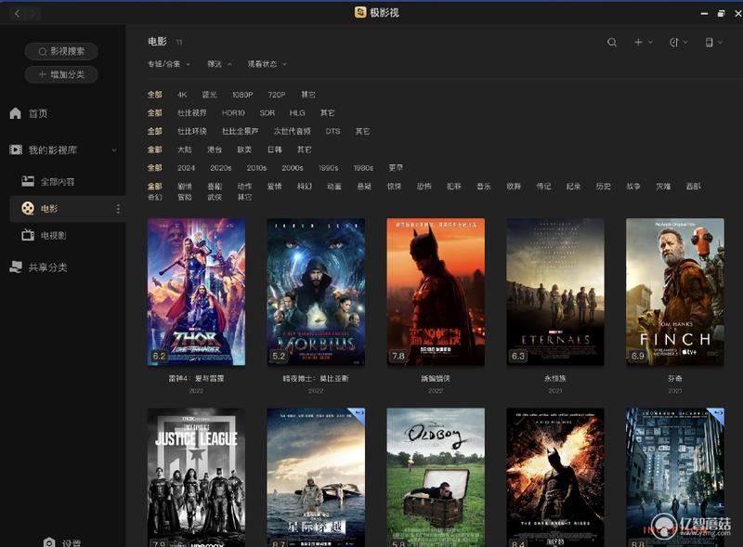Open the three-dot menu beside 电影

pyautogui.click(x=118, y=209)
